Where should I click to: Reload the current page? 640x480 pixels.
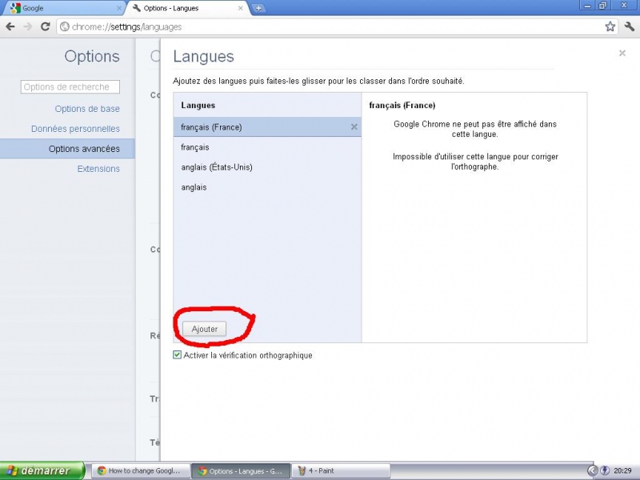(46, 26)
